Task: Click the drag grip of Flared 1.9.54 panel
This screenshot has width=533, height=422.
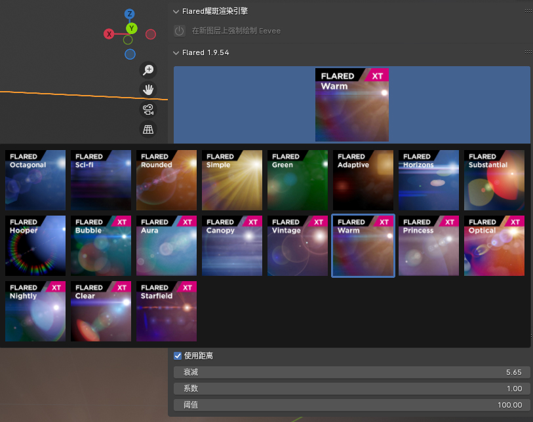Action: click(x=528, y=52)
